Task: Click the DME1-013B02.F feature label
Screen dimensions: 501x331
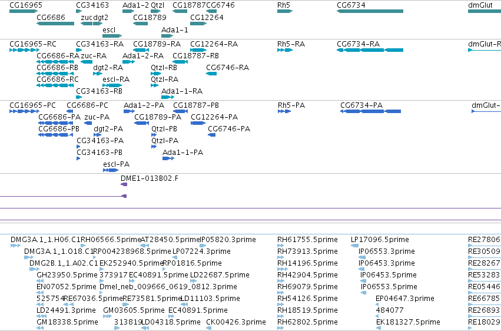Action: point(150,178)
